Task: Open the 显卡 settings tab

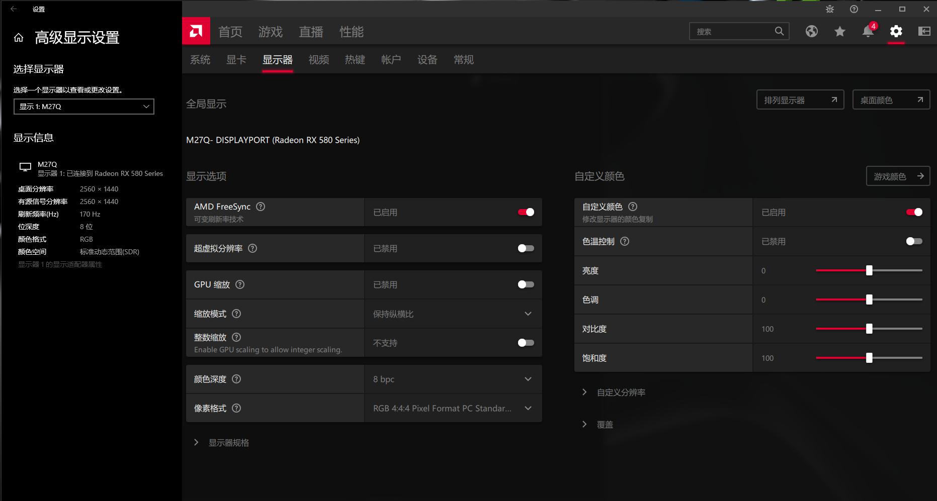Action: click(x=236, y=60)
